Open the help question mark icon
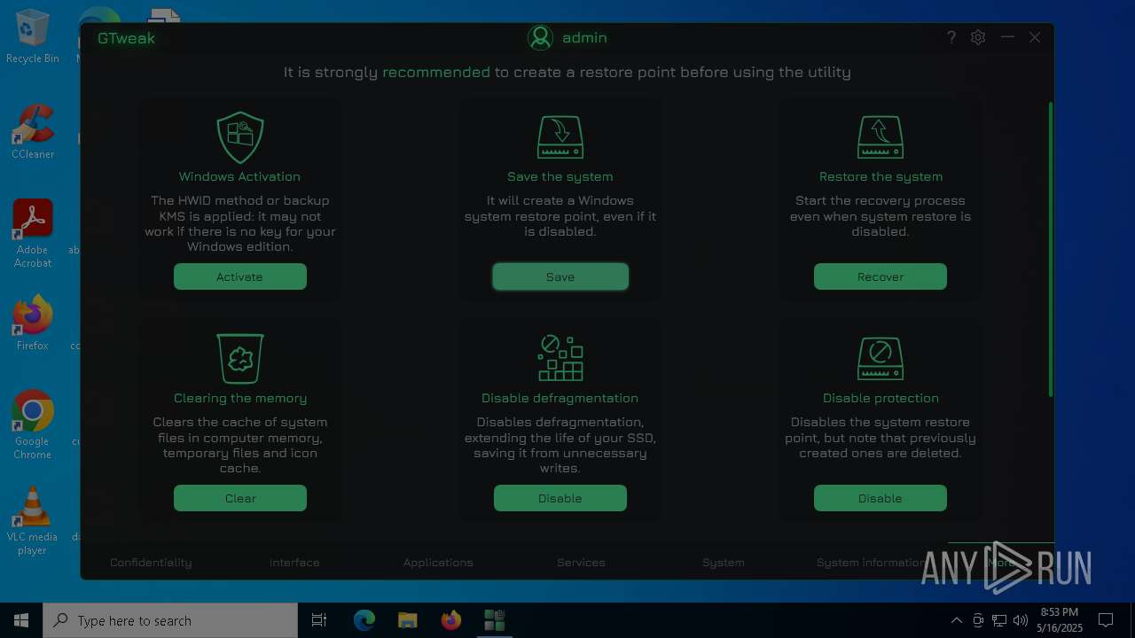This screenshot has width=1135, height=638. coord(951,37)
